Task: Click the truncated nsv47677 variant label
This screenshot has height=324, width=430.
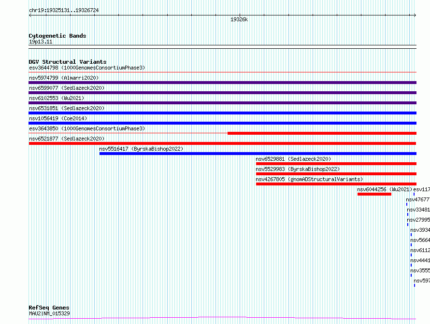Action: pyautogui.click(x=418, y=199)
